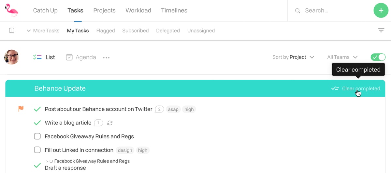Click the recurring task icon
Image resolution: width=391 pixels, height=173 pixels.
click(x=110, y=123)
